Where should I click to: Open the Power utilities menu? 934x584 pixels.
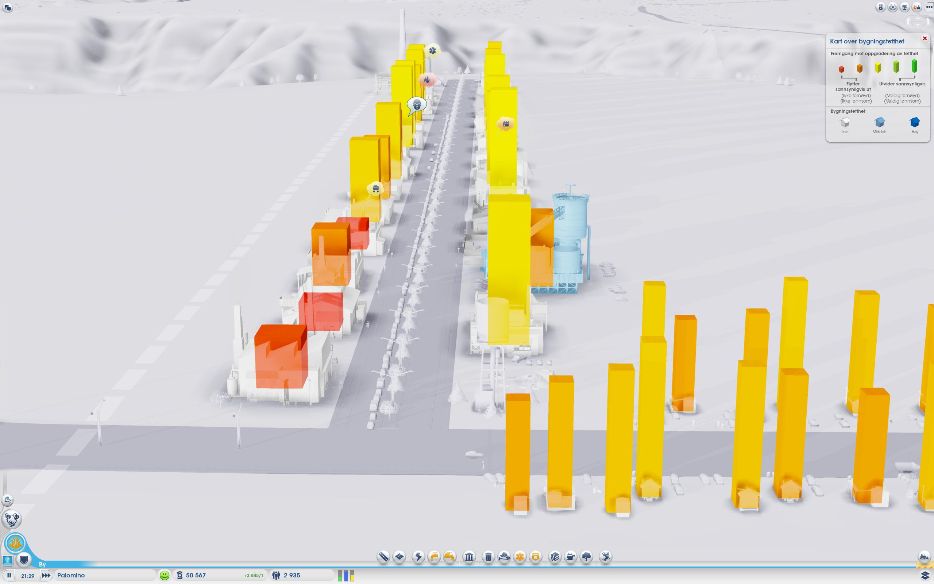tap(418, 557)
